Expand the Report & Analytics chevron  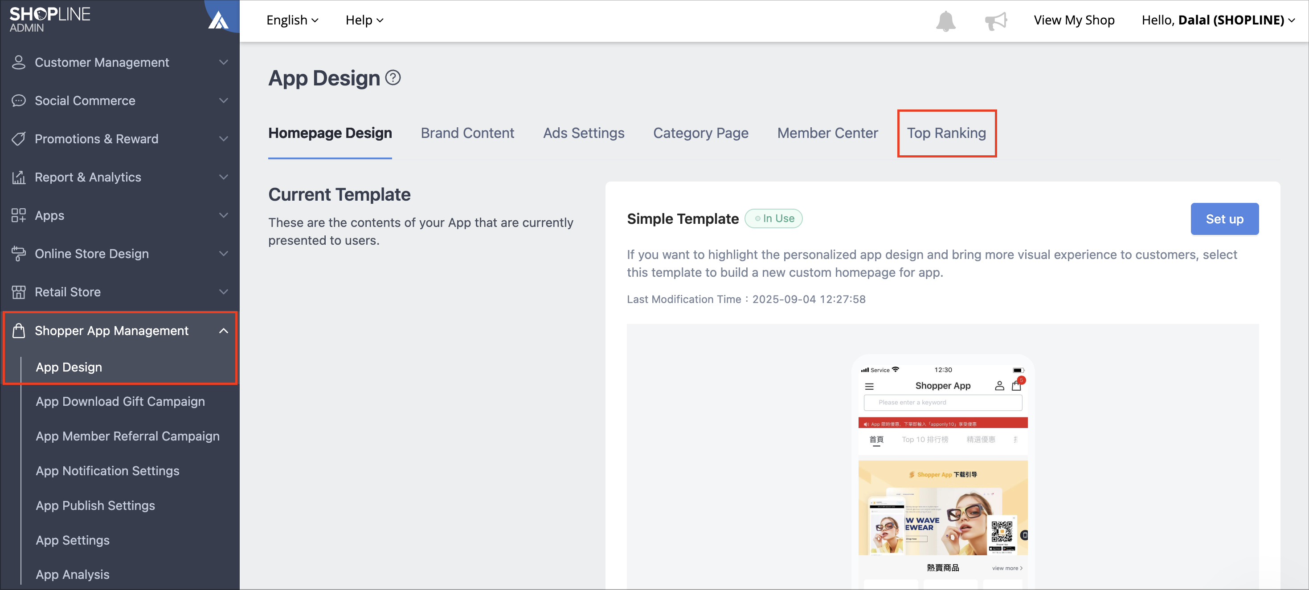tap(224, 177)
